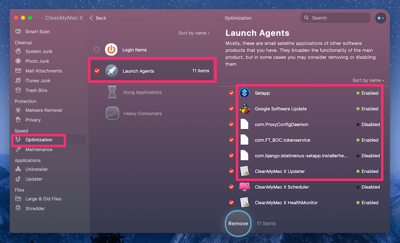Screen dimensions: 400x243
Task: Click the CleanMyMac X Scheduler pink monitor icon
Action: click(244, 187)
